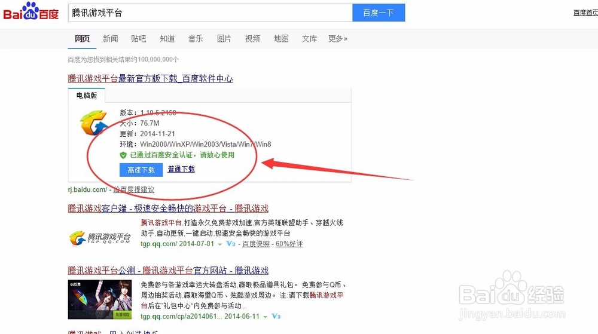Open the 地图 tab
The height and width of the screenshot is (334, 598).
pos(281,38)
